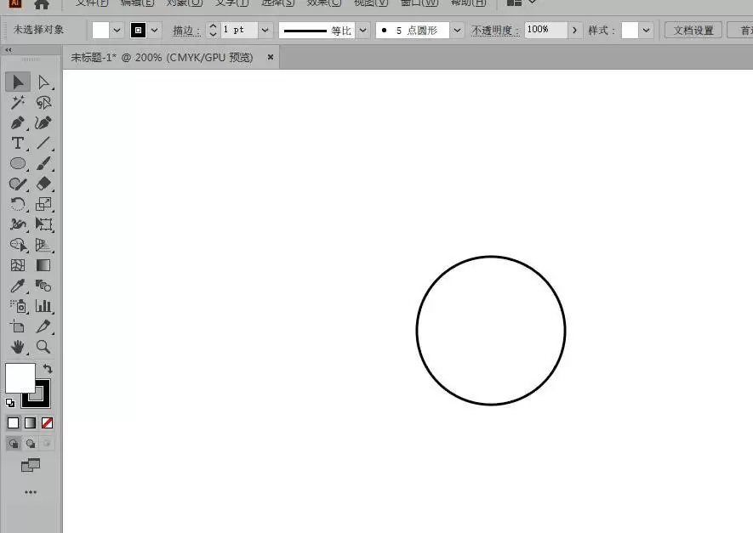Enable Draw Behind mode
Image resolution: width=753 pixels, height=533 pixels.
point(31,443)
